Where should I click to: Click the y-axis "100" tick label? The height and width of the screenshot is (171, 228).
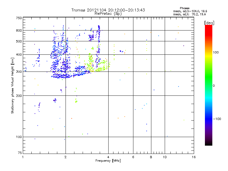click(x=19, y=137)
